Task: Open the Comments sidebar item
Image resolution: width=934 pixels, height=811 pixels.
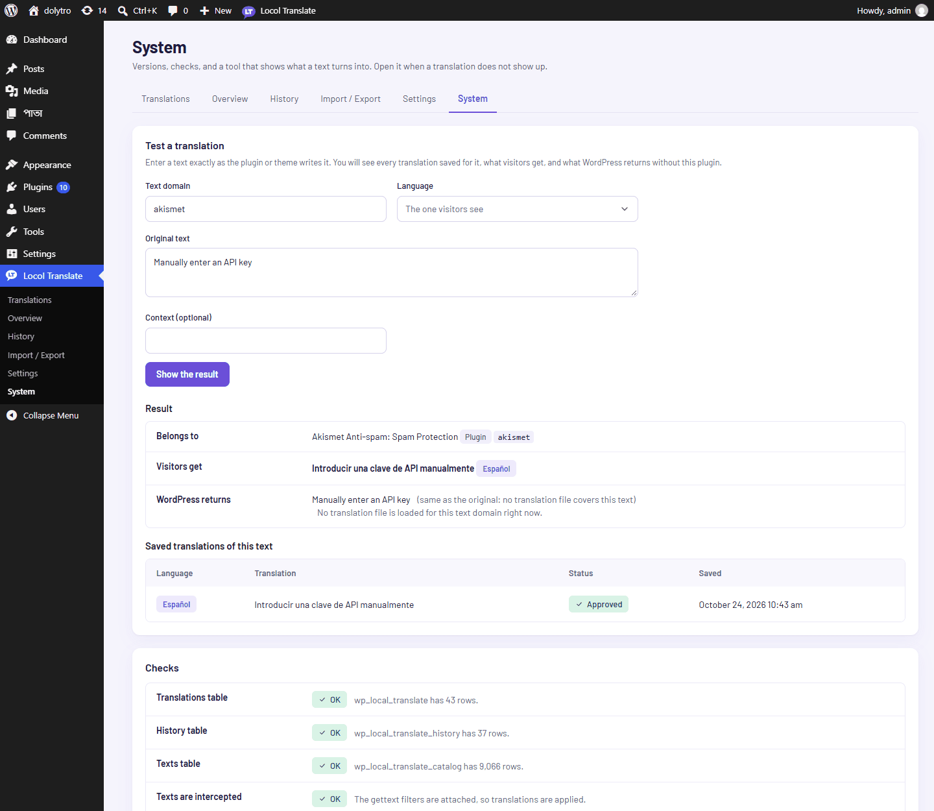Action: click(x=52, y=136)
